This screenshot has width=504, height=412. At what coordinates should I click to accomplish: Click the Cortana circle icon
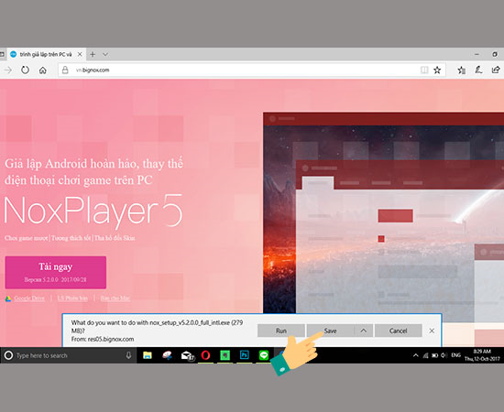pos(8,355)
